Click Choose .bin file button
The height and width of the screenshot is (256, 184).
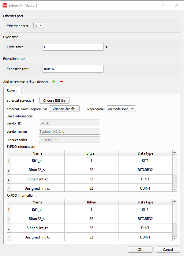[64, 109]
